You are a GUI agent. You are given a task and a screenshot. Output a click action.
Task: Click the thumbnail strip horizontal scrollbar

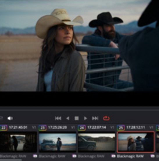(11, 160)
